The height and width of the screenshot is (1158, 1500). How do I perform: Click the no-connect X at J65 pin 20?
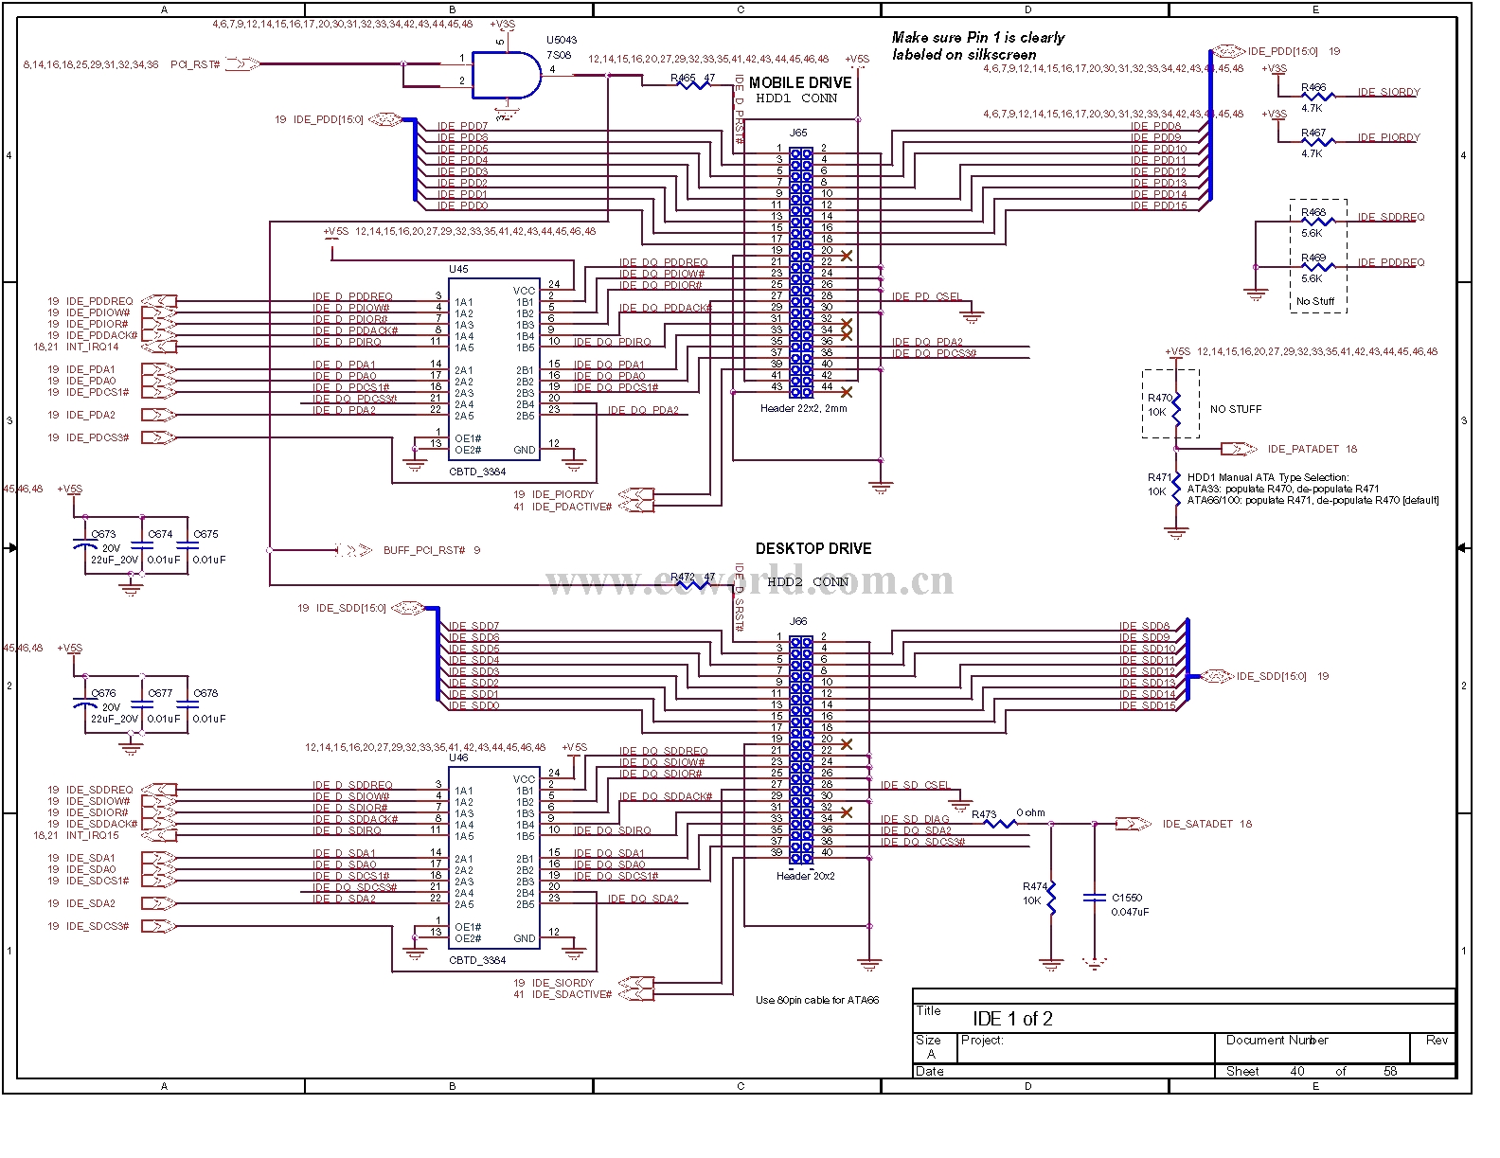[x=847, y=256]
